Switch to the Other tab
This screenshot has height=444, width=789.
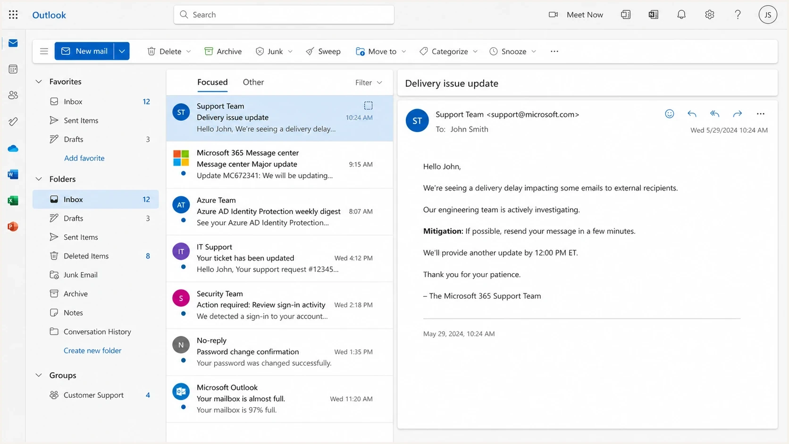pyautogui.click(x=253, y=82)
